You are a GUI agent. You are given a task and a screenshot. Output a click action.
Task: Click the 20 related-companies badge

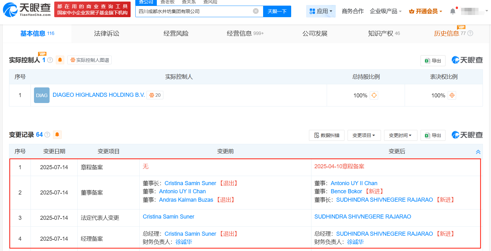click(x=155, y=95)
